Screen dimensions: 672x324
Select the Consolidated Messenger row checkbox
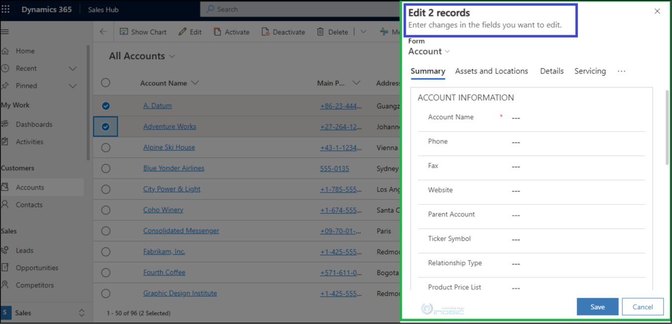(x=106, y=231)
